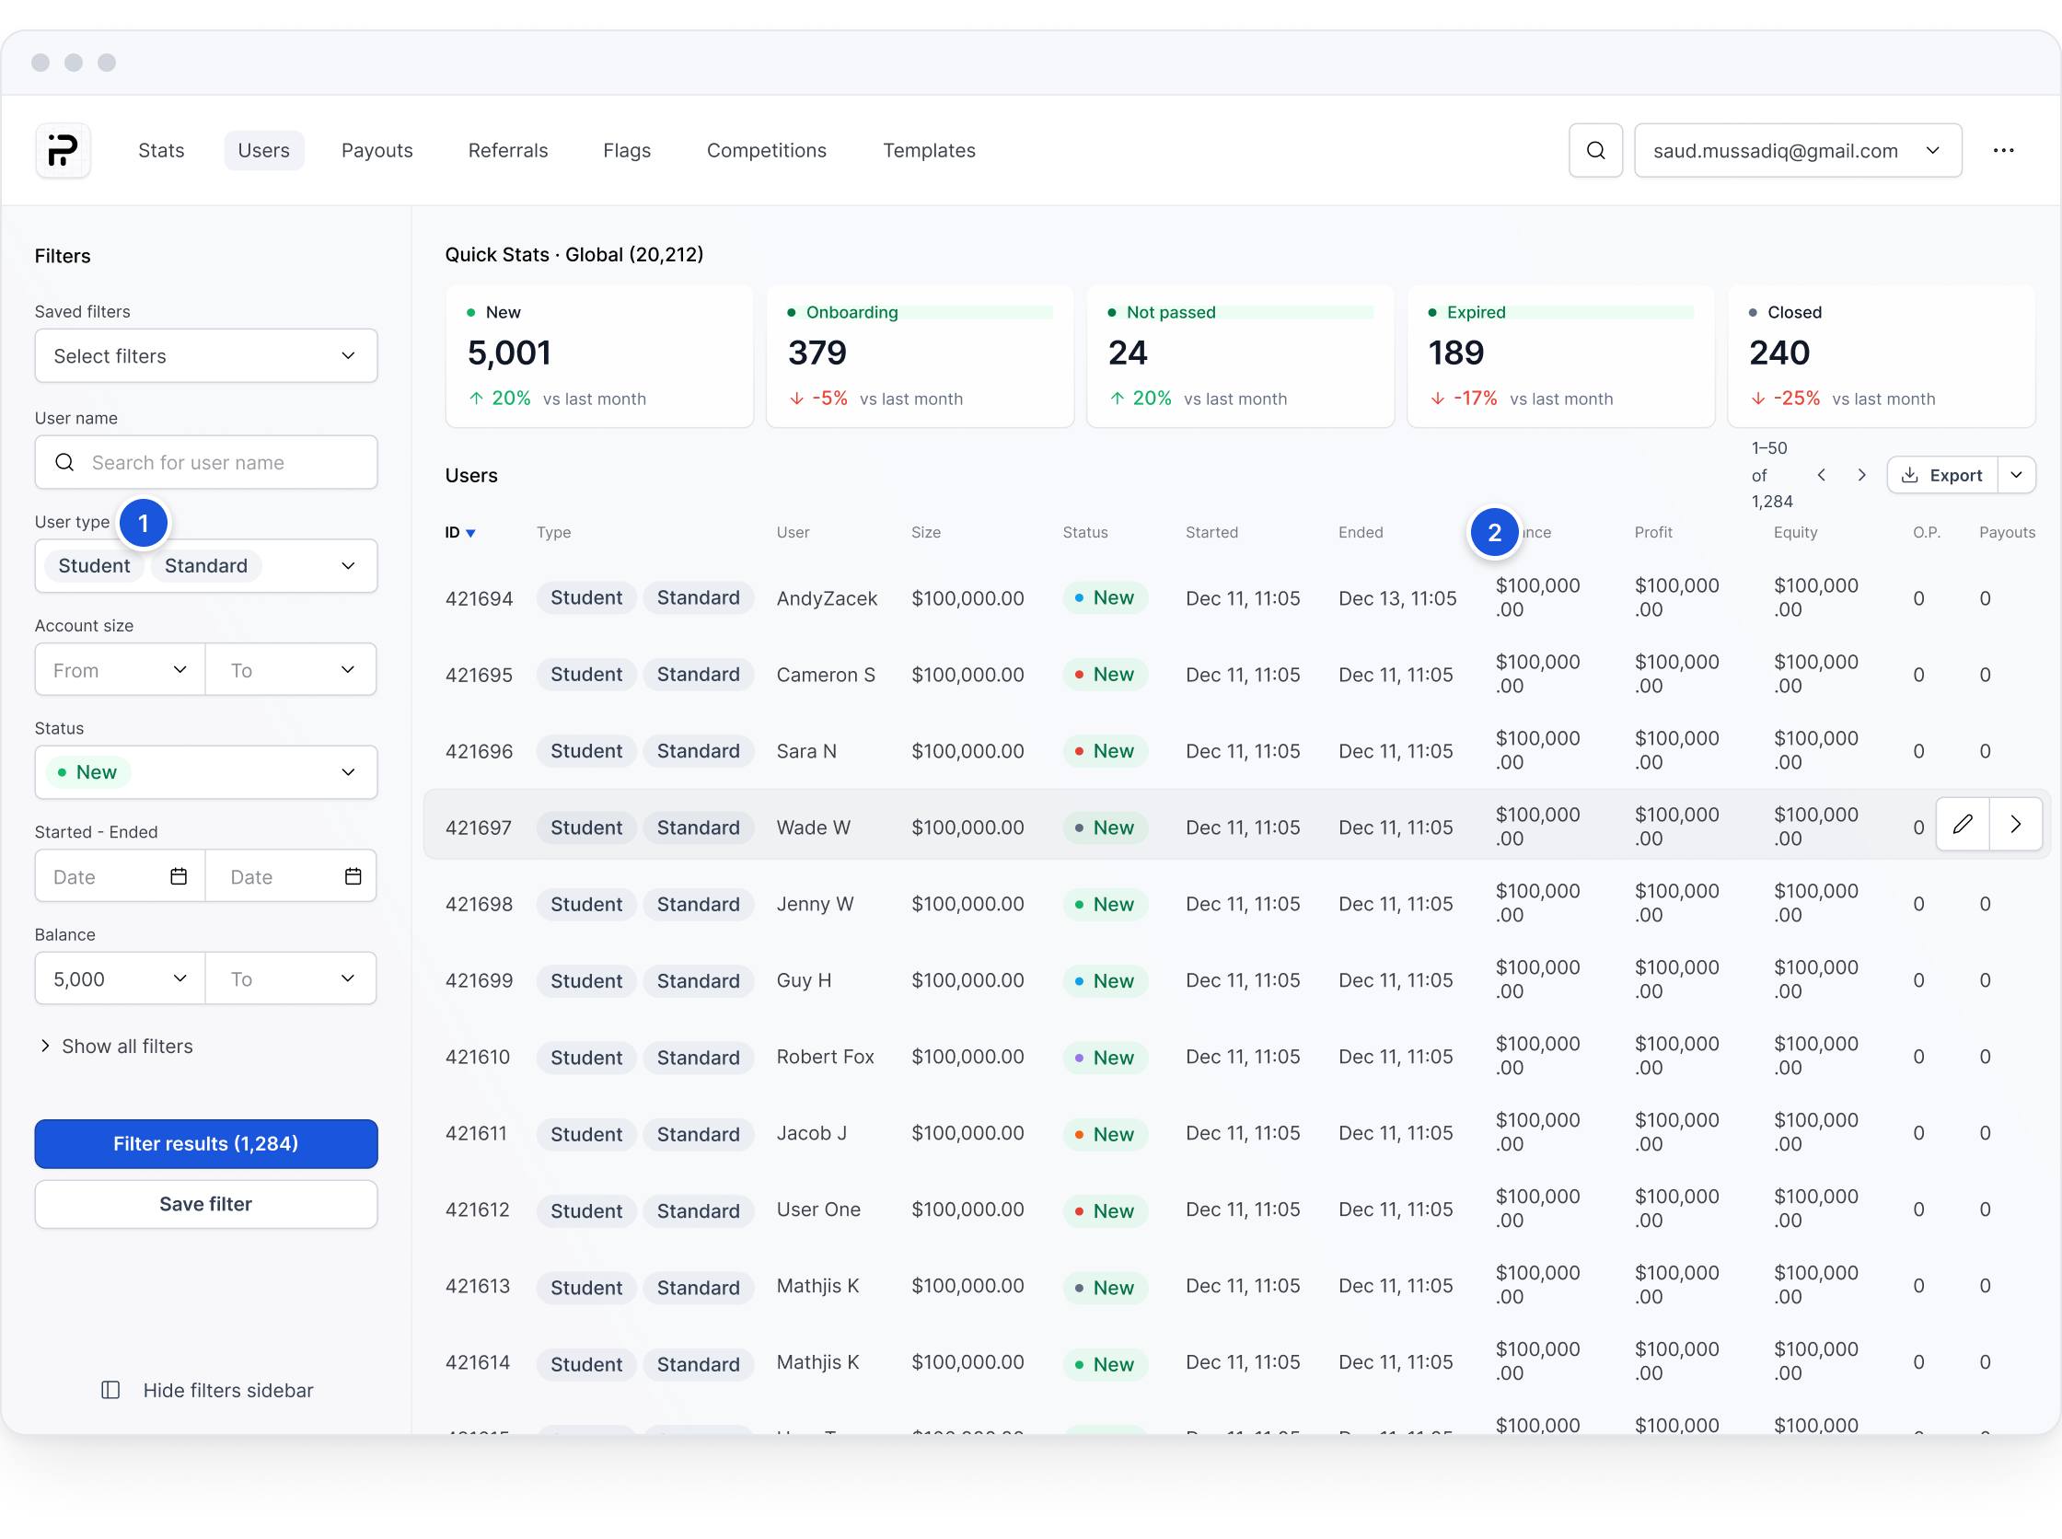
Task: Open Account size To dropdown
Action: tap(291, 670)
